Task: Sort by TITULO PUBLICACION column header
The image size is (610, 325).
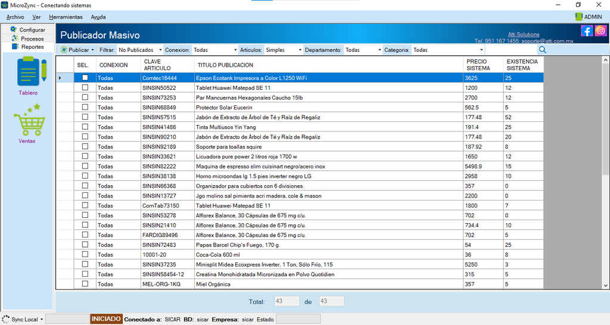Action: pyautogui.click(x=329, y=65)
